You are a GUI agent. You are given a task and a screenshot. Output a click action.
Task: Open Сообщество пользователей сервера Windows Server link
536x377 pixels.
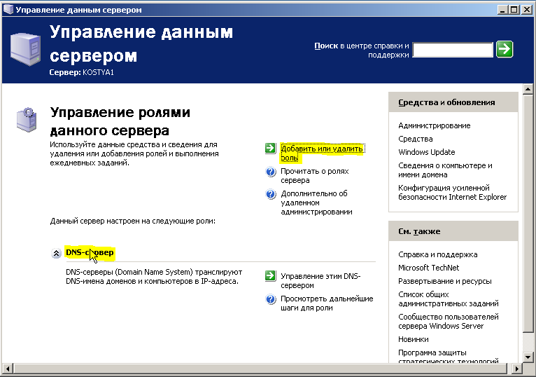448,321
